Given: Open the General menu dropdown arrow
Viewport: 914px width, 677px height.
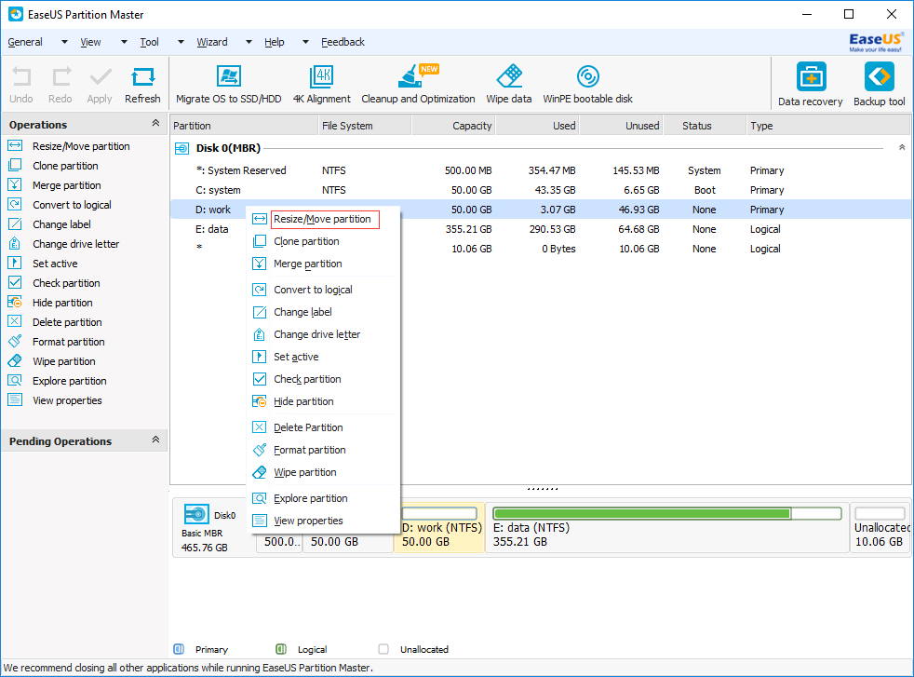Looking at the screenshot, I should click(65, 42).
